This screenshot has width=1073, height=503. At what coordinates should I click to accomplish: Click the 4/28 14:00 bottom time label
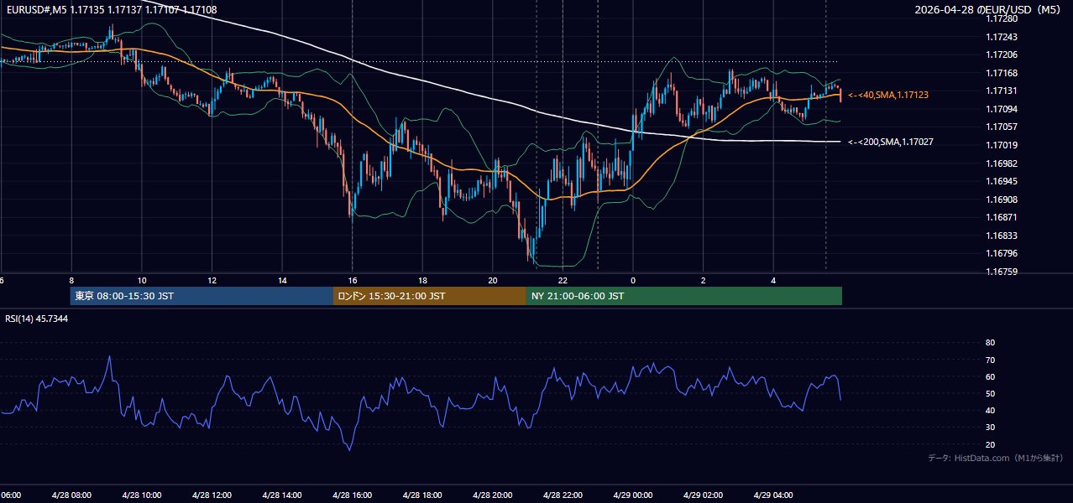(281, 495)
